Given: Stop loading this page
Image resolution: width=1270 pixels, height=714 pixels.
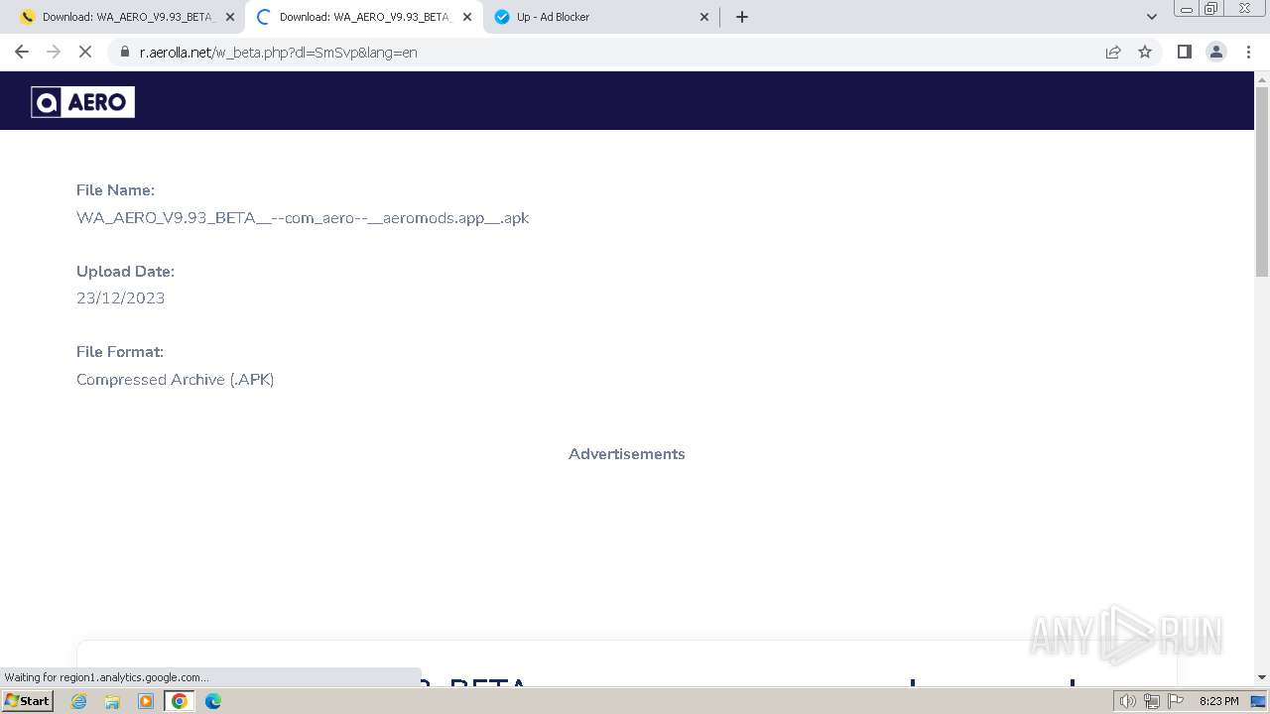Looking at the screenshot, I should tap(85, 52).
